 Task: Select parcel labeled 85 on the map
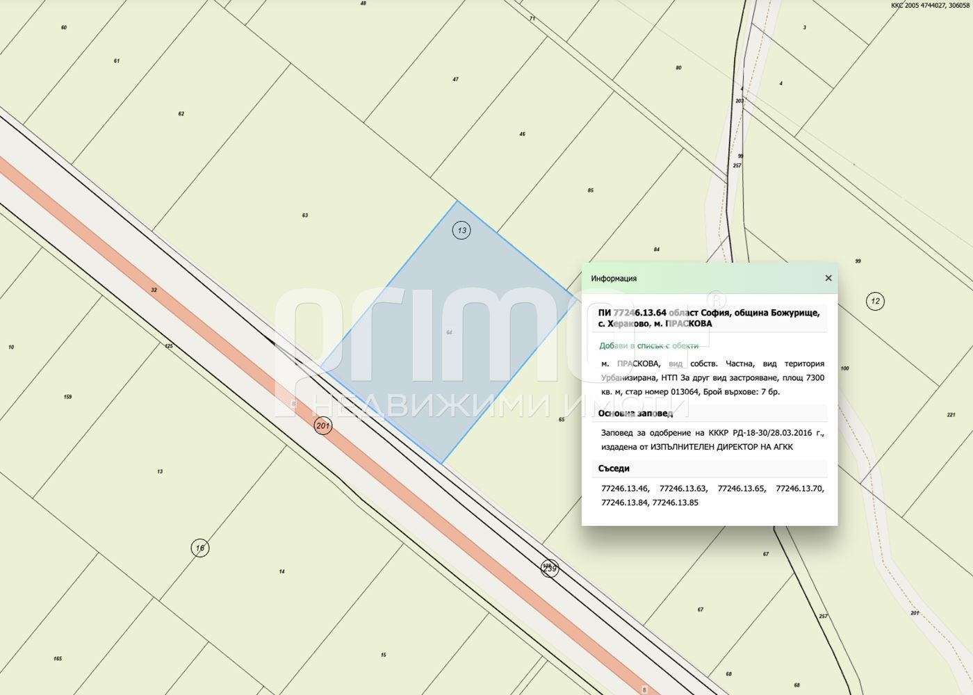pos(591,190)
